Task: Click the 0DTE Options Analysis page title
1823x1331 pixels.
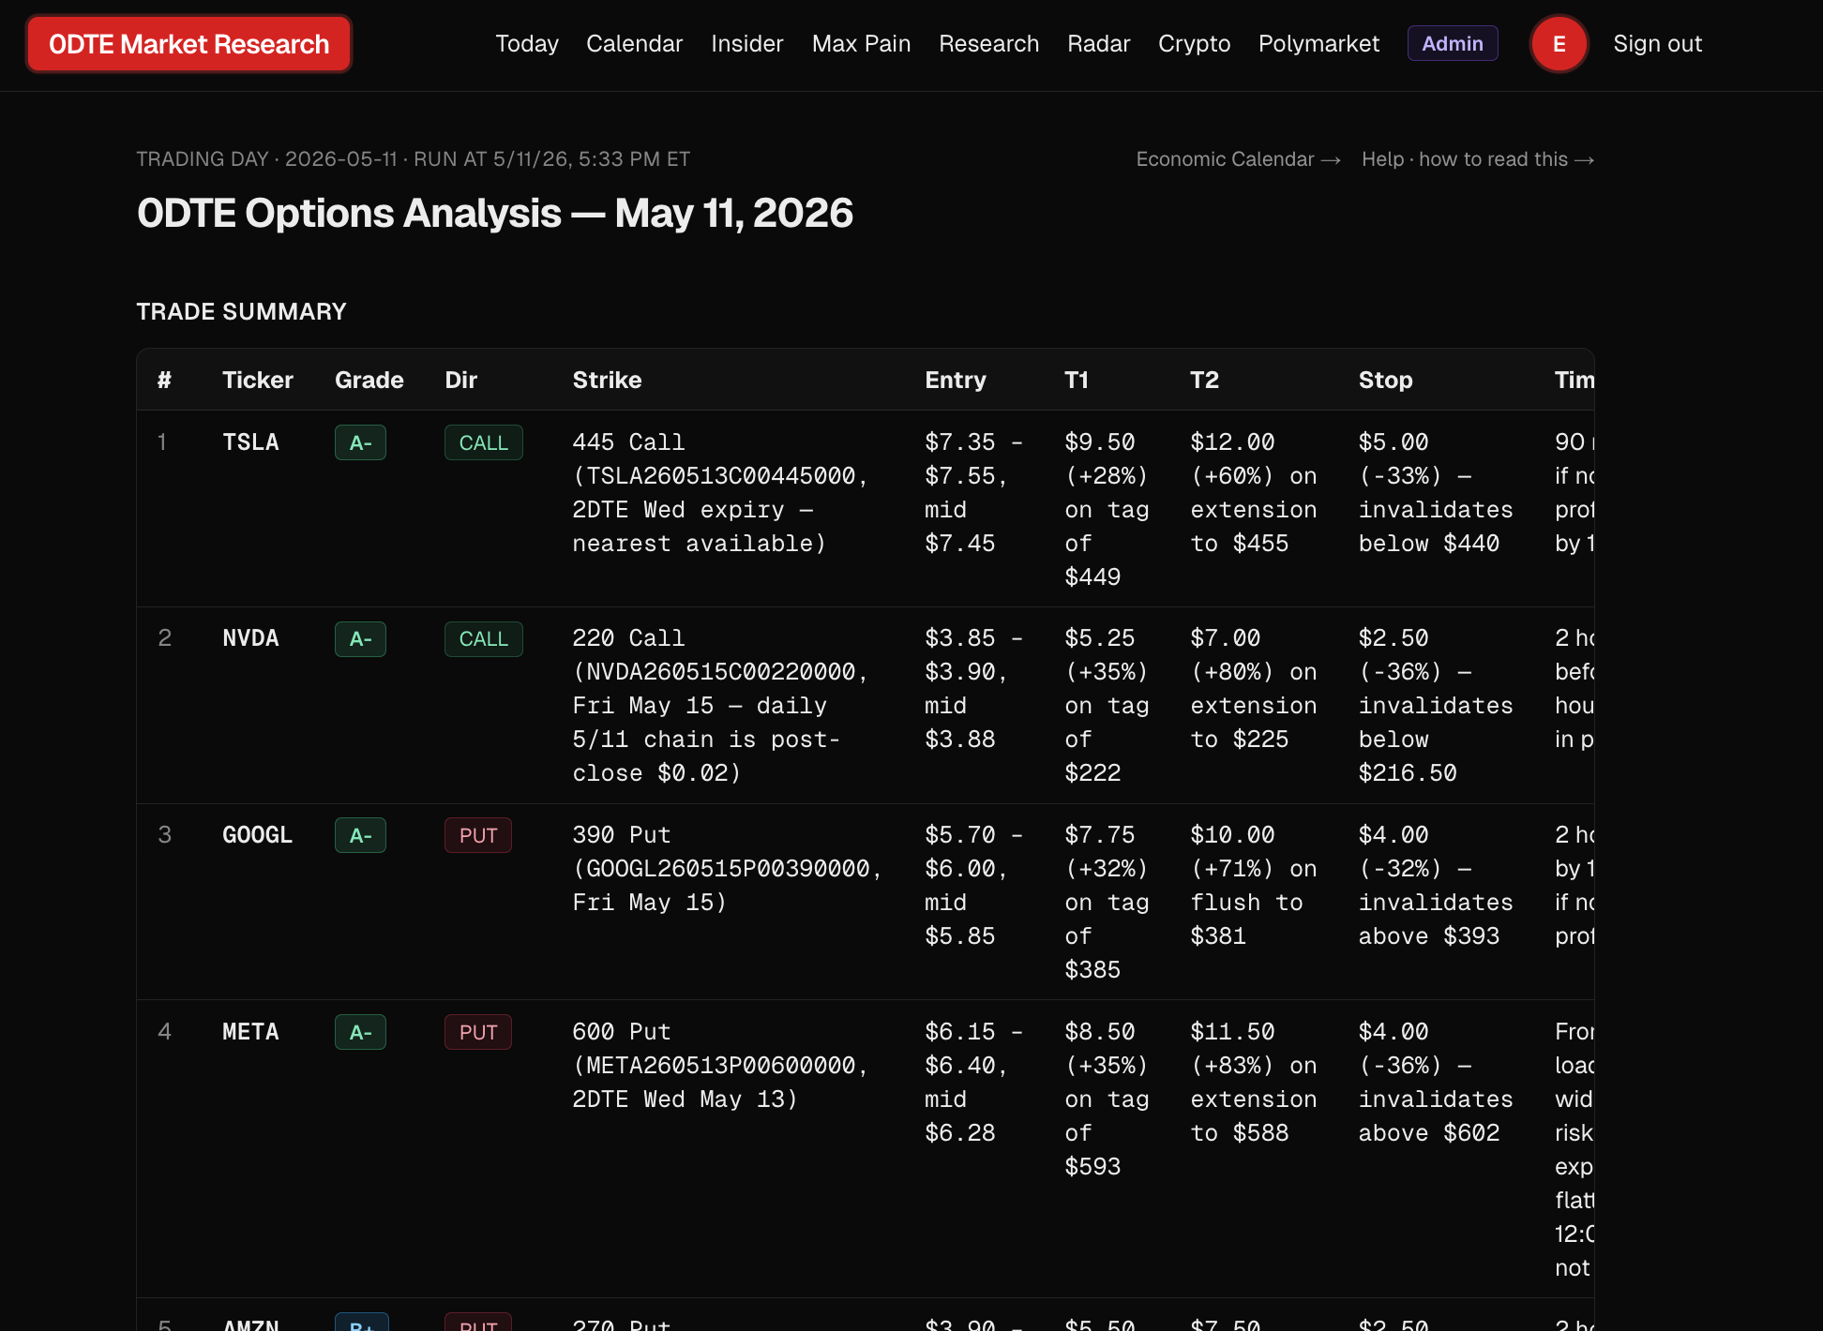Action: (x=495, y=214)
